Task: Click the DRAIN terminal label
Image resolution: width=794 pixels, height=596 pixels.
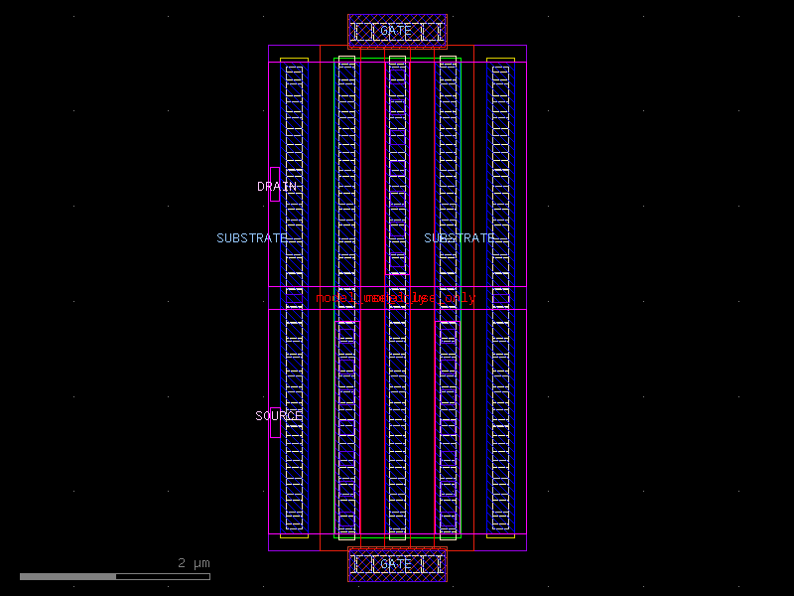Action: click(275, 186)
